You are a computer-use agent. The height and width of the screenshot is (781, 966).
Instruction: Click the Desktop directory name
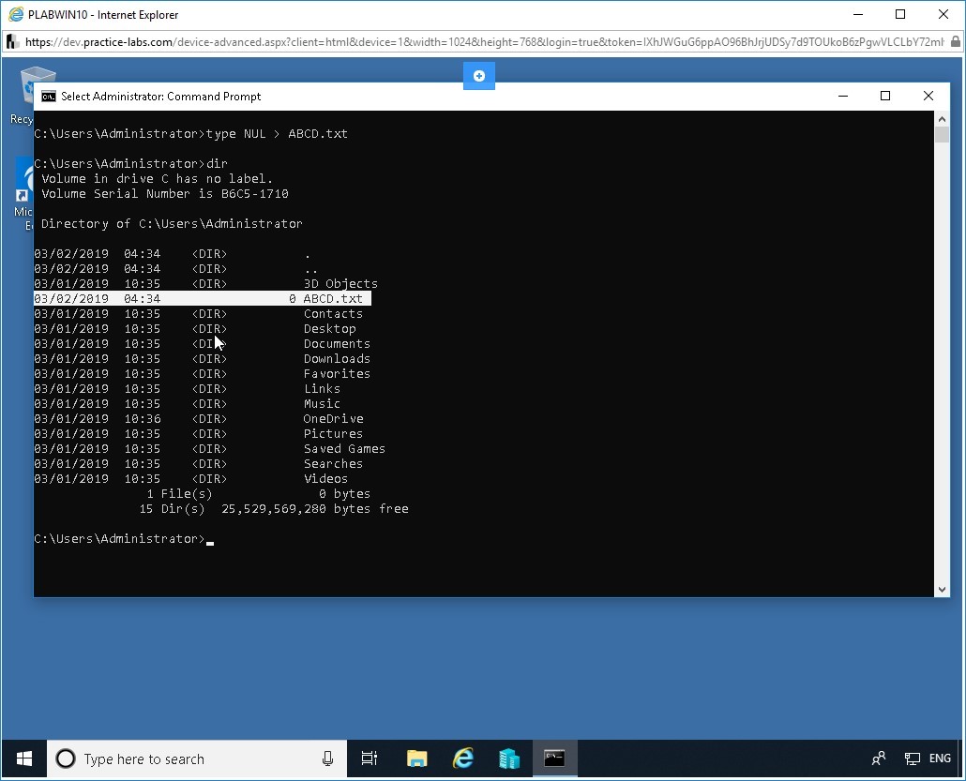pyautogui.click(x=329, y=329)
